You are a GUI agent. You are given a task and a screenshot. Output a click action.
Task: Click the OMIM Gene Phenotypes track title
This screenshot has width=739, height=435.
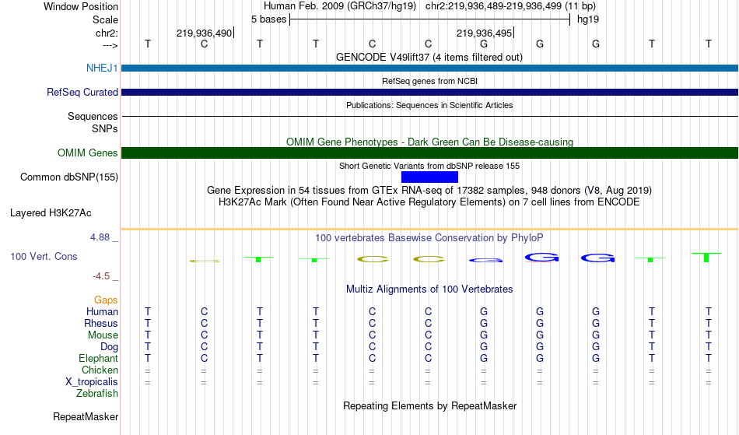coord(429,142)
